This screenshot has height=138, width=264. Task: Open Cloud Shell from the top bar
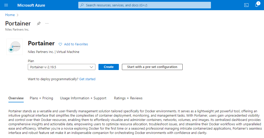pos(246,5)
